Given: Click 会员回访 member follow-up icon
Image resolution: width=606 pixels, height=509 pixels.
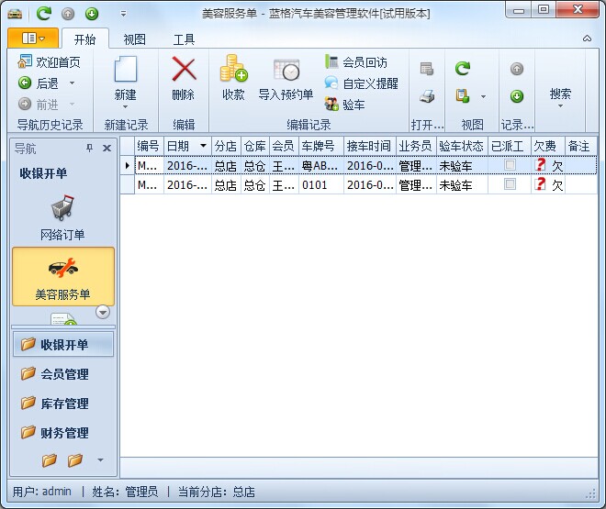Looking at the screenshot, I should point(332,62).
